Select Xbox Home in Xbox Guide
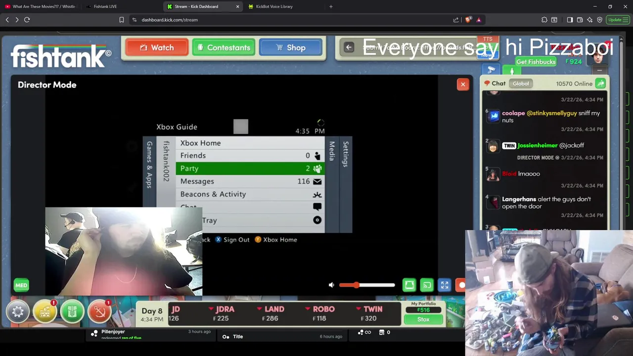Screen dimensions: 633x356 250,143
